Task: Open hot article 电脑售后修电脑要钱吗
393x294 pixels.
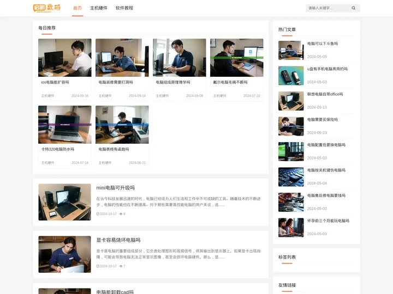Action: [326, 195]
